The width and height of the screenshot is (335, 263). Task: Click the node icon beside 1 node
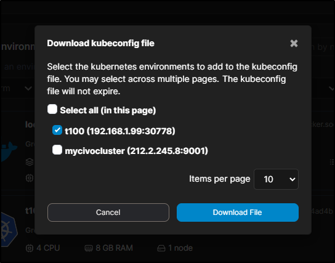coord(161,248)
